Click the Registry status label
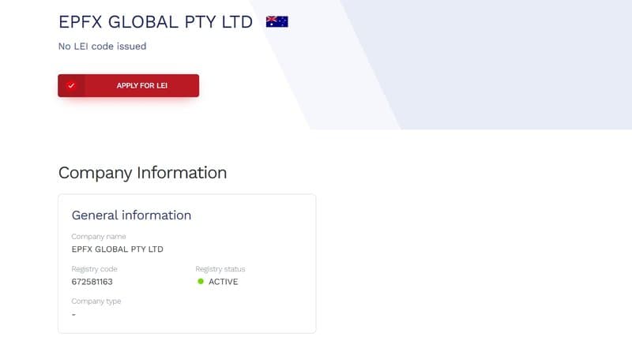632x337 pixels. tap(220, 268)
